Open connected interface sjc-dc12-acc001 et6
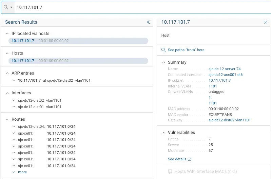The width and height of the screenshot is (271, 179). [226, 75]
